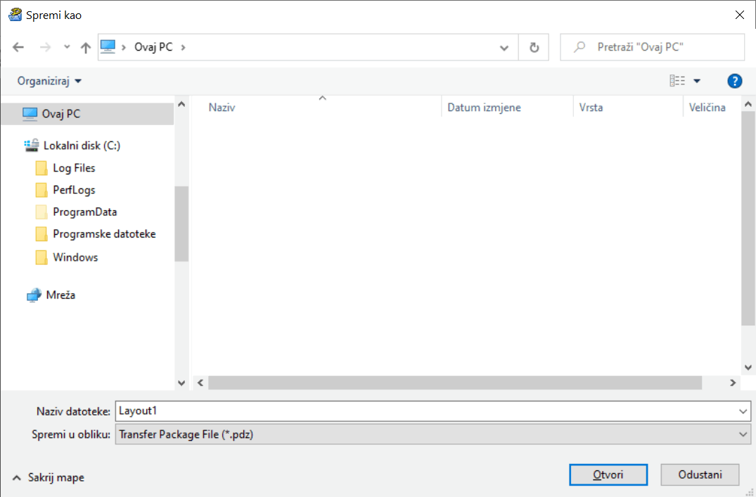Click the computer icon in address bar
Image resolution: width=756 pixels, height=497 pixels.
pyautogui.click(x=108, y=47)
